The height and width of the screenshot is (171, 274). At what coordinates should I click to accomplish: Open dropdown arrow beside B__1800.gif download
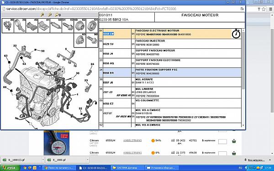[x=88, y=160]
